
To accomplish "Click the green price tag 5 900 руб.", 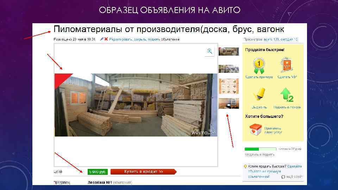I will tap(98, 172).
